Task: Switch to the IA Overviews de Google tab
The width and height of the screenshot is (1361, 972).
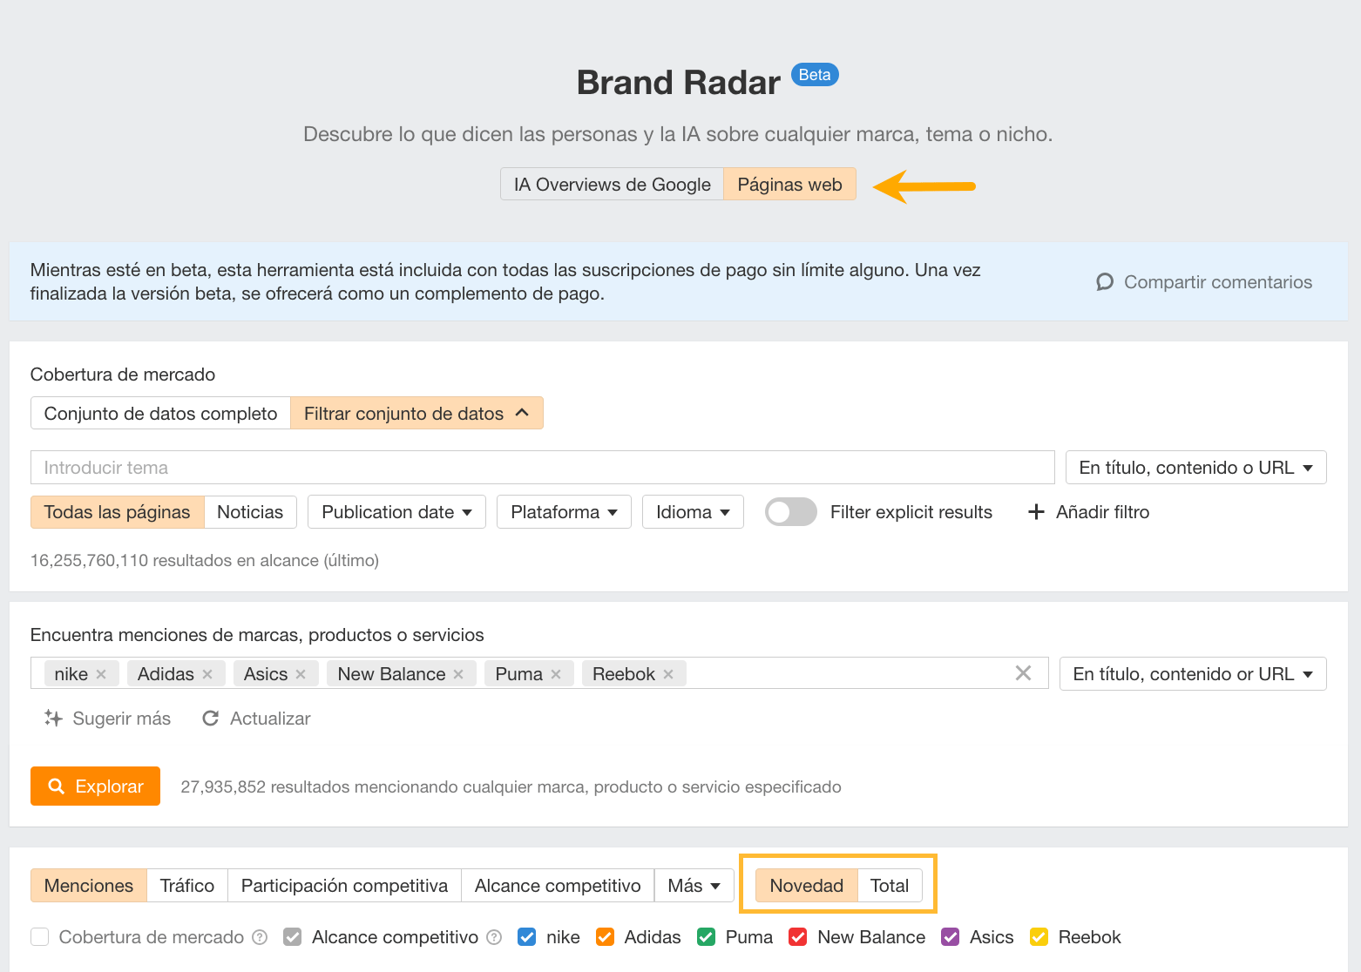Action: pos(612,184)
